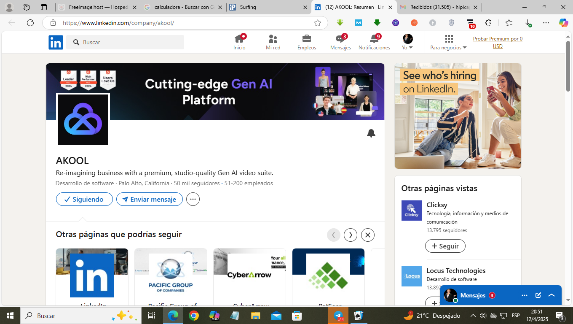Click the Clicksy company name
Screen dimensions: 573x324
pos(437,205)
